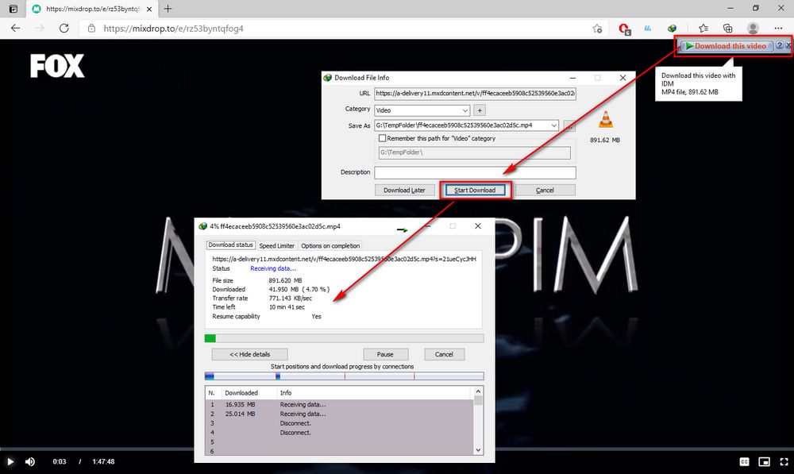Enter fullscreen video mode
Screen dimensions: 794x474
784,461
